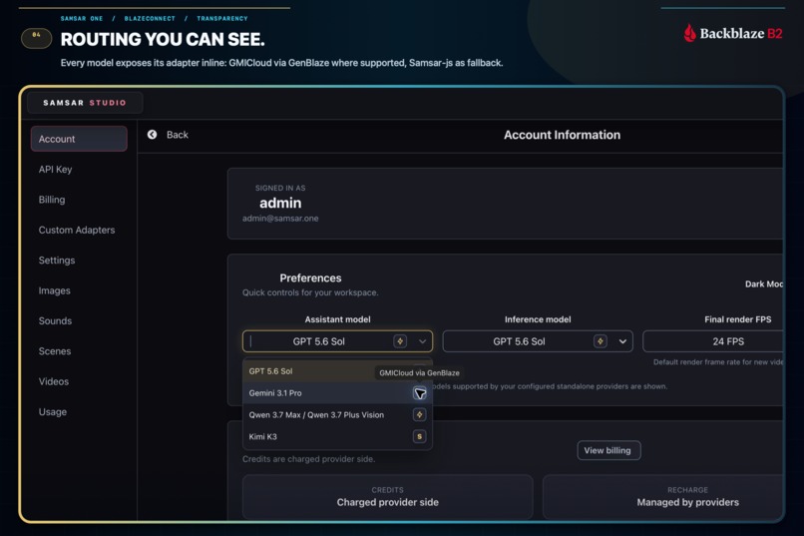The height and width of the screenshot is (536, 804).
Task: Click the adapter badge on Gemini 3.1 Pro row
Action: pyautogui.click(x=419, y=393)
